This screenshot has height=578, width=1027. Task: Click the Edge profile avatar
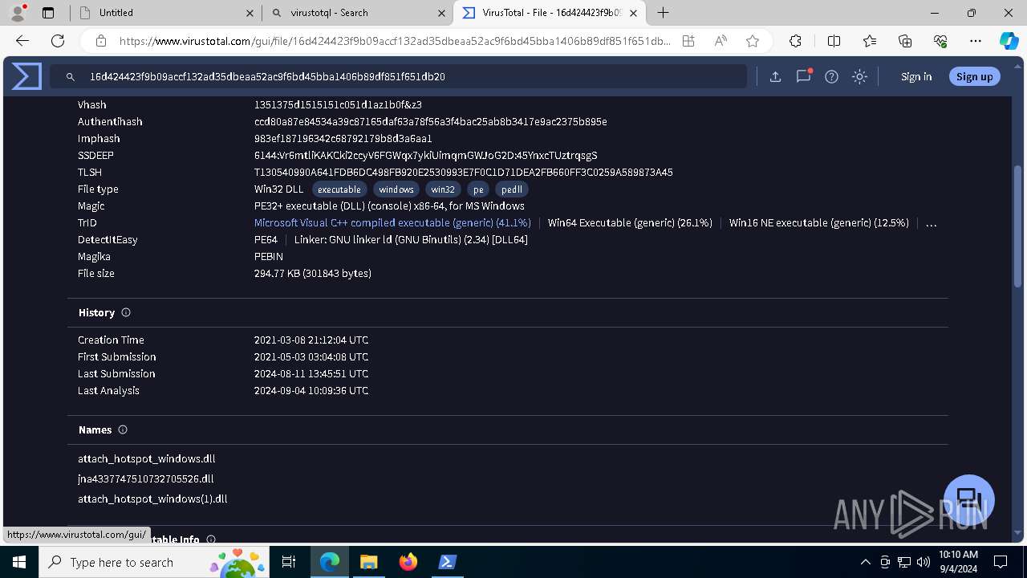point(18,13)
